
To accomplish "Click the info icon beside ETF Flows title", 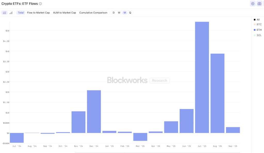I will [x=40, y=4].
